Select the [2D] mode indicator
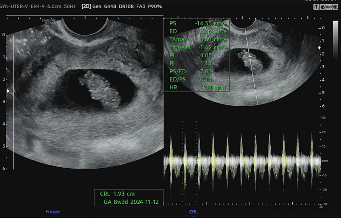This screenshot has height=218, width=341. coord(86,6)
